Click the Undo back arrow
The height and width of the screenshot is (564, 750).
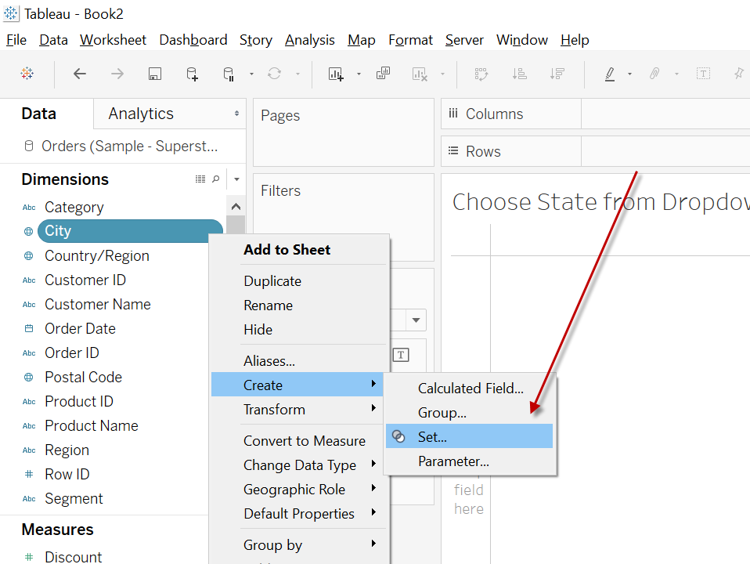(x=79, y=74)
